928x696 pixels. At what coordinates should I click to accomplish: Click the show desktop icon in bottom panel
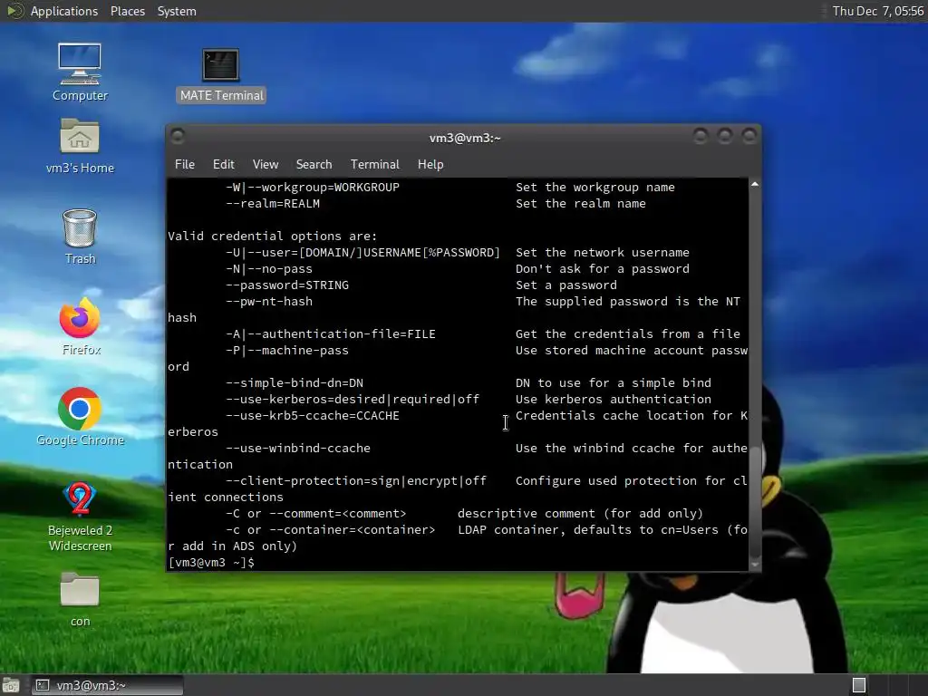(10, 685)
